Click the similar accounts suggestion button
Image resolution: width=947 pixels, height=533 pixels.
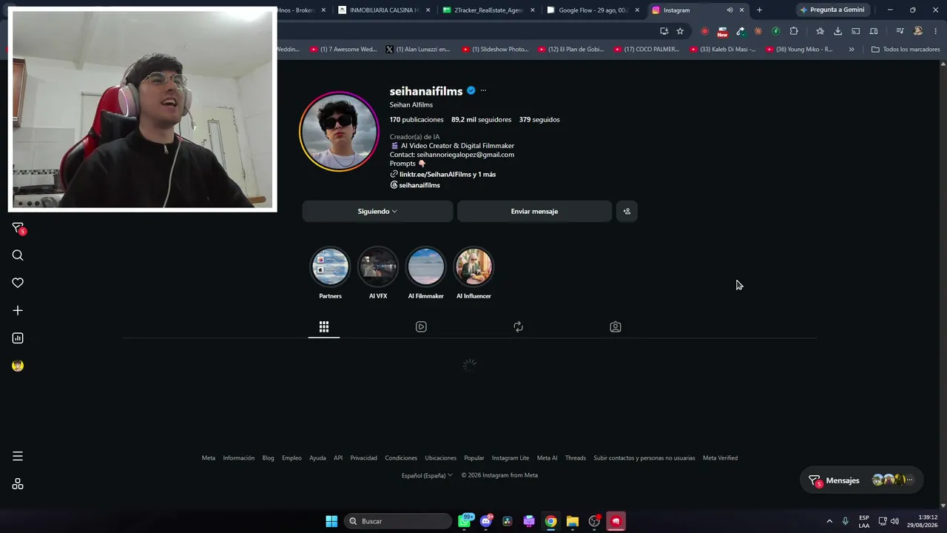coord(627,211)
